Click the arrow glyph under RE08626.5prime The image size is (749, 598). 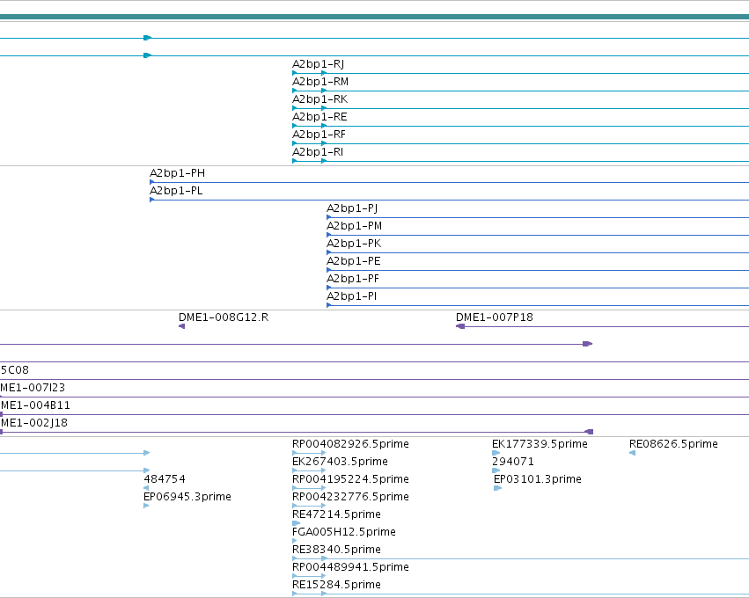633,453
